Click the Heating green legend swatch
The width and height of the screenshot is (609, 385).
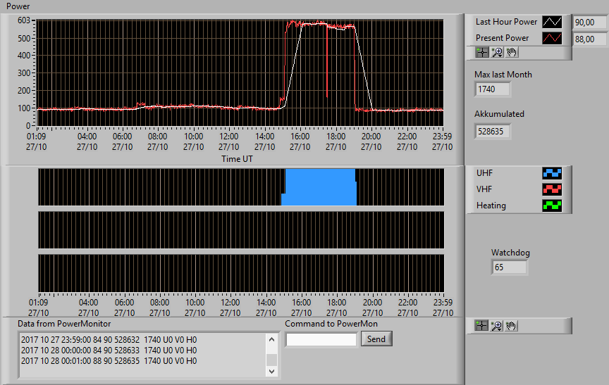point(552,206)
